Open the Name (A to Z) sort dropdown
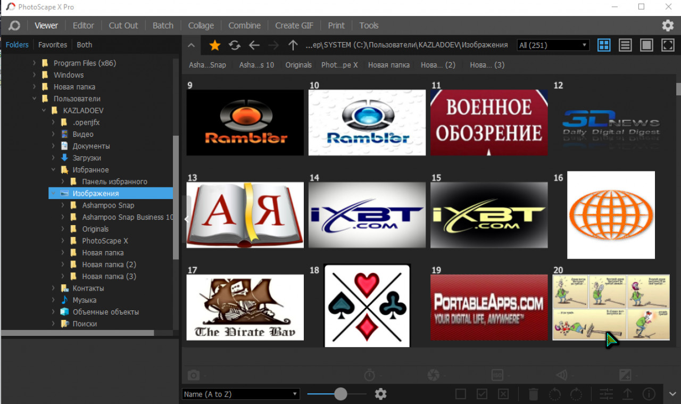This screenshot has height=404, width=681. tap(241, 394)
